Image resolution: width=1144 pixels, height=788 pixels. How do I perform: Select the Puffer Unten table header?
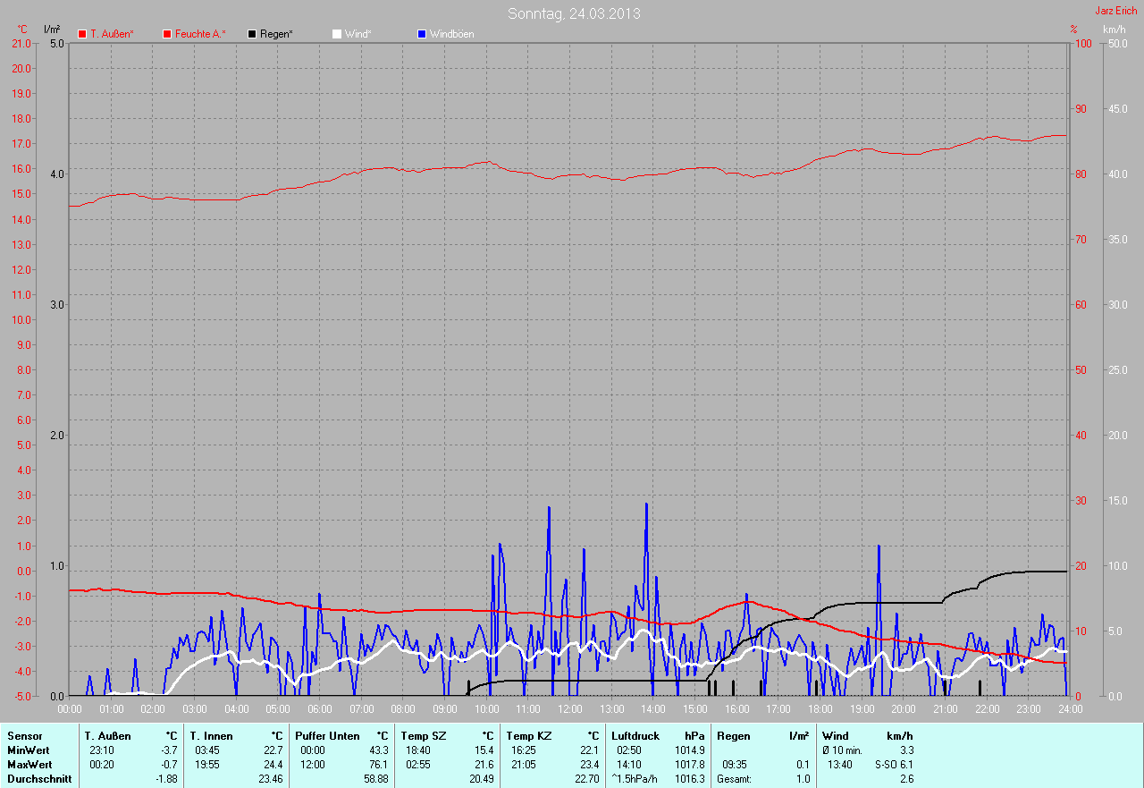pyautogui.click(x=327, y=735)
